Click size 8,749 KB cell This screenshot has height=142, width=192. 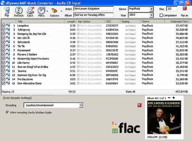[182, 75]
